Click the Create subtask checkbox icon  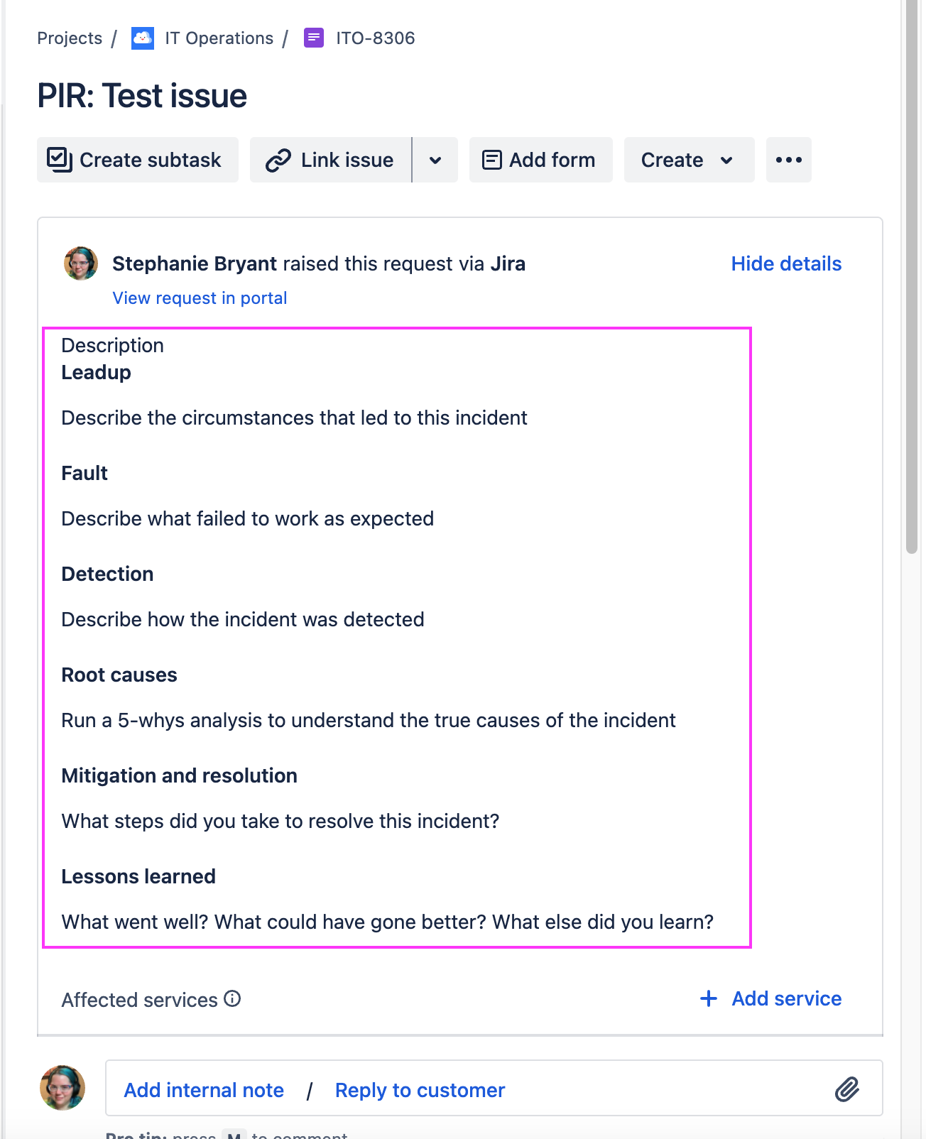(60, 160)
